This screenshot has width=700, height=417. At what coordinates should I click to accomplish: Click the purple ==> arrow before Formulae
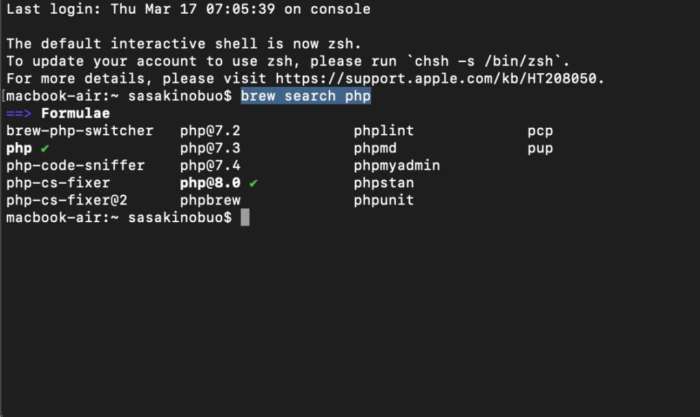point(19,113)
